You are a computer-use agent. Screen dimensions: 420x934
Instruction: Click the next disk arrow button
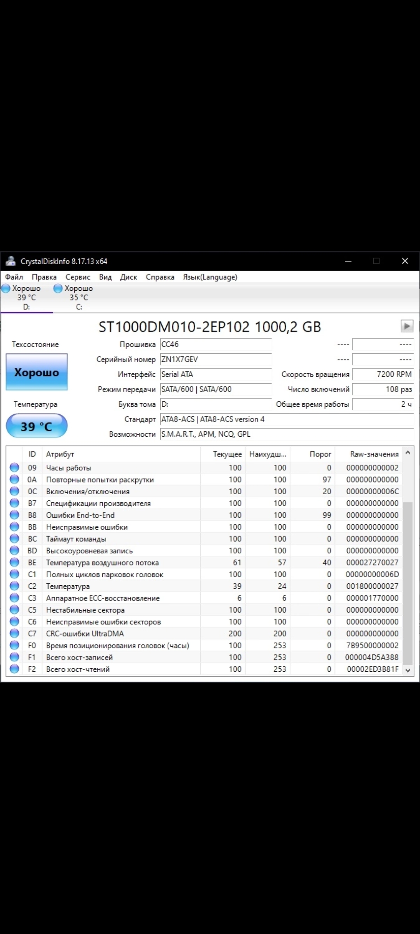(407, 326)
